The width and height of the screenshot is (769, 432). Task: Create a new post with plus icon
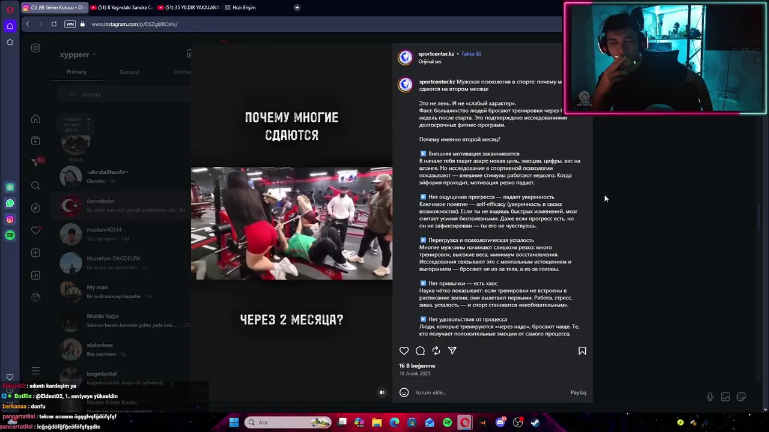tap(35, 253)
